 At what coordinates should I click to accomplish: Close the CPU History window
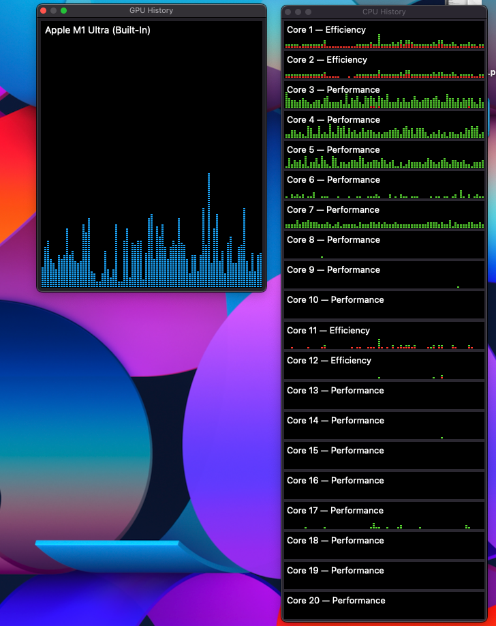pyautogui.click(x=288, y=12)
